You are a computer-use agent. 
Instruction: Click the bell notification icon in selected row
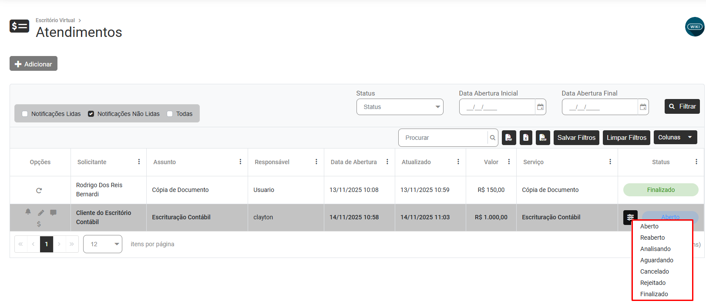click(x=28, y=211)
